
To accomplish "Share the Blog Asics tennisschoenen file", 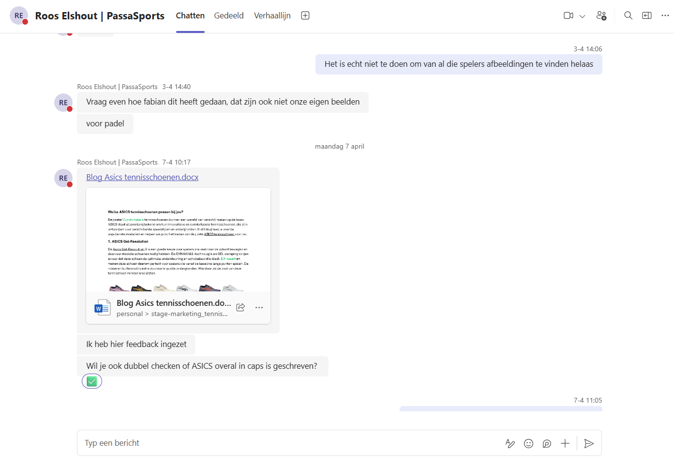I will click(x=240, y=307).
